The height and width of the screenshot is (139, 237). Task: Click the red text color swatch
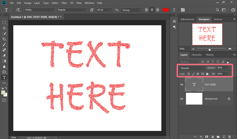[166, 10]
